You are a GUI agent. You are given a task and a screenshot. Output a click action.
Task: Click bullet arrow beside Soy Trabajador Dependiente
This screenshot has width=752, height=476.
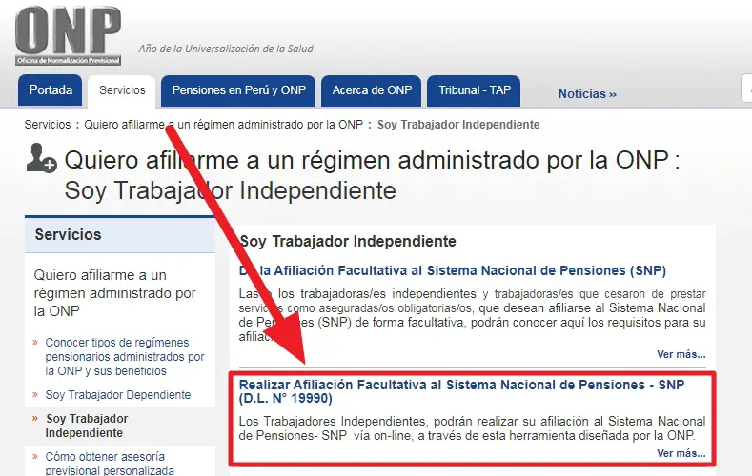pos(35,394)
